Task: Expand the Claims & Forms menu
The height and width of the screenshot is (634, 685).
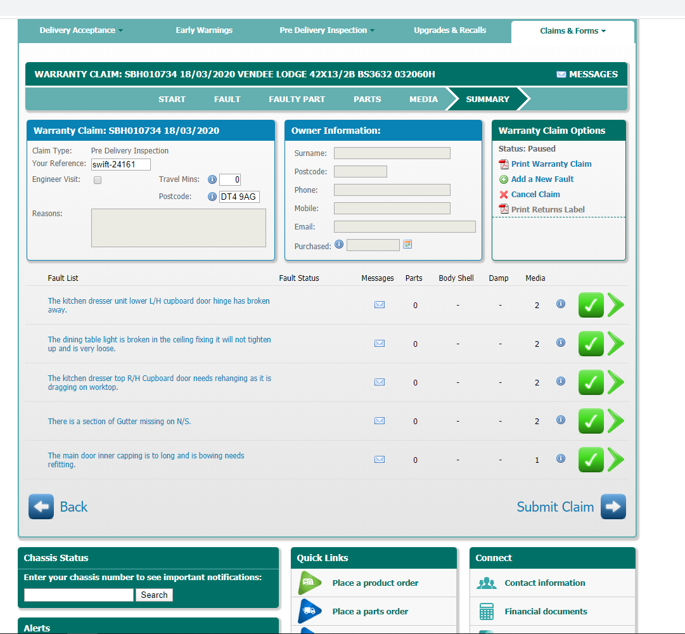Action: [x=573, y=31]
